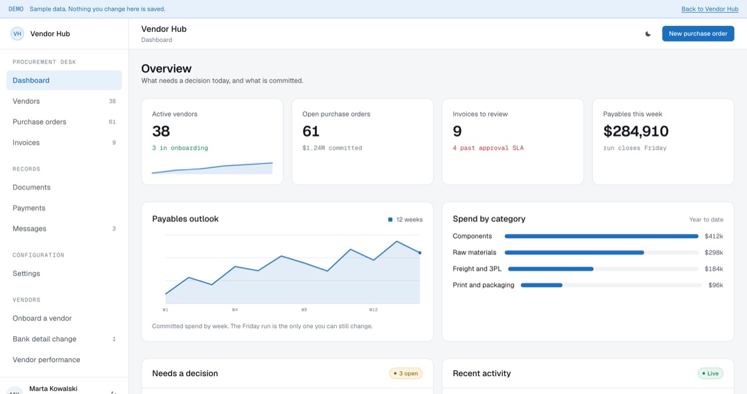Click the '$96k' packaging value
The height and width of the screenshot is (394, 747).
[x=716, y=285]
